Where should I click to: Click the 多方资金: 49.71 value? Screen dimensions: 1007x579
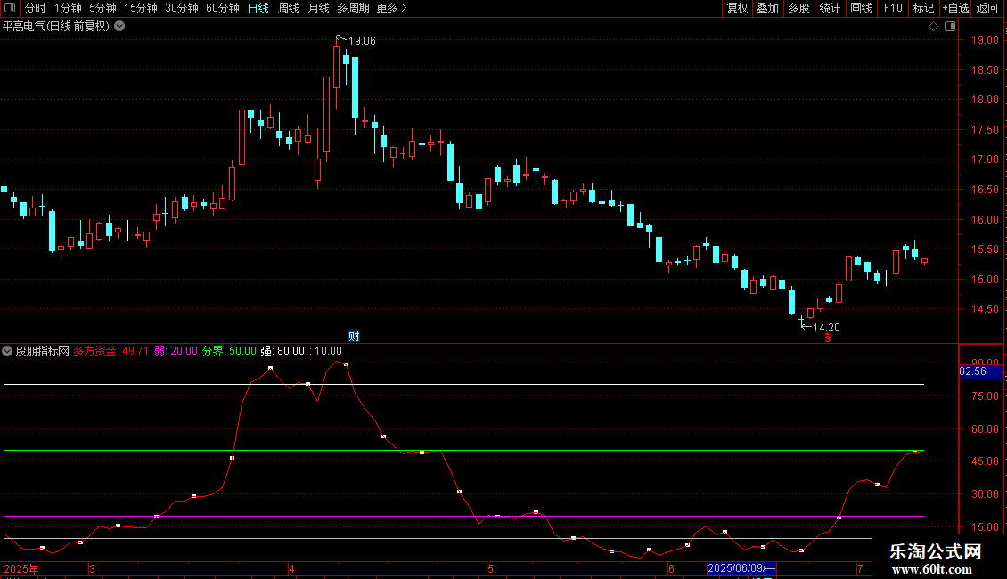[x=111, y=351]
